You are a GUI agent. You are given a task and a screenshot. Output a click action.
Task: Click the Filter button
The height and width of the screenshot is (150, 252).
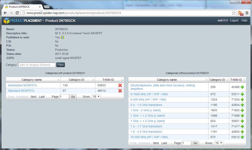click(60, 65)
